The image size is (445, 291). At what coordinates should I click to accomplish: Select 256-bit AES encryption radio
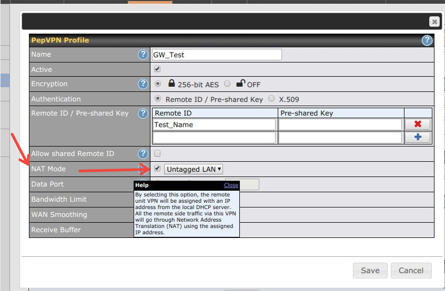[157, 84]
